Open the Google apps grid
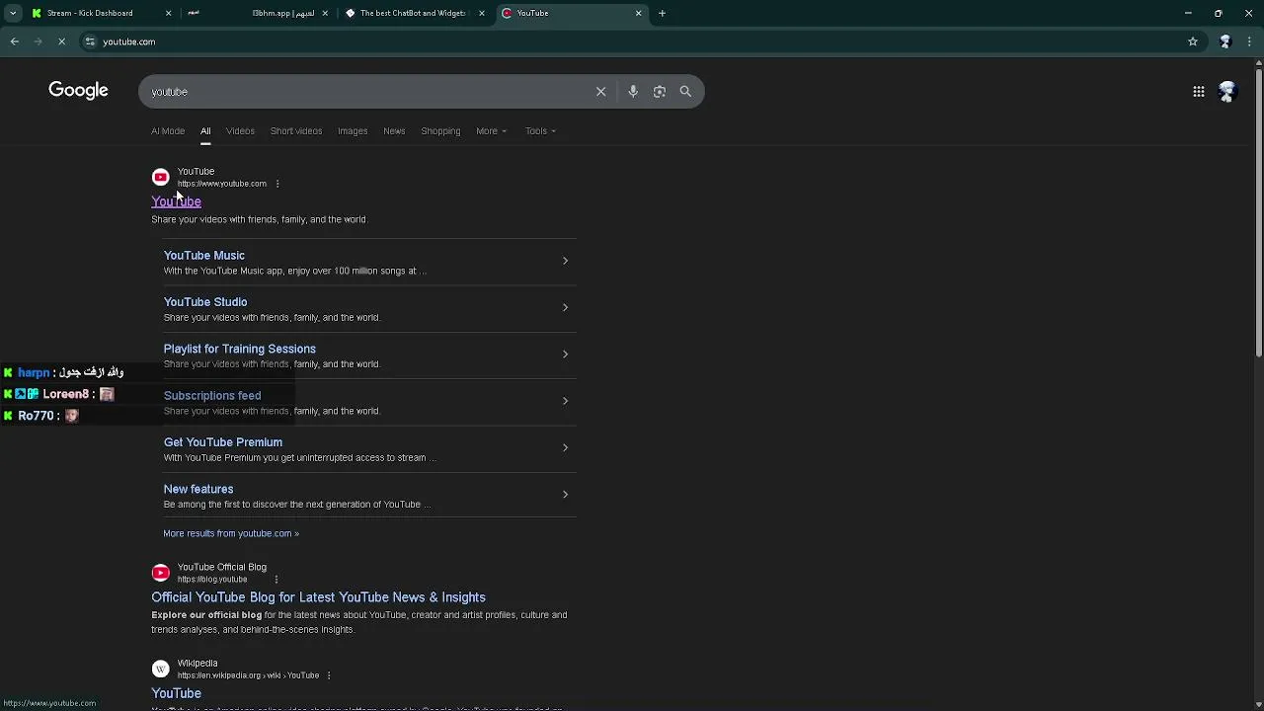 pyautogui.click(x=1198, y=92)
